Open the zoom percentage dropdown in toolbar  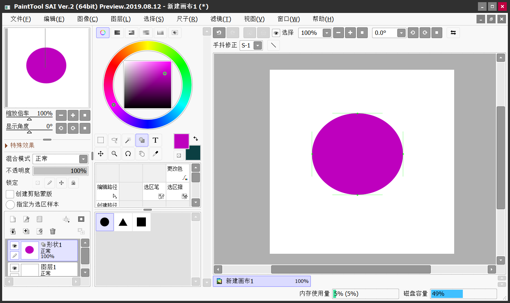click(x=327, y=33)
